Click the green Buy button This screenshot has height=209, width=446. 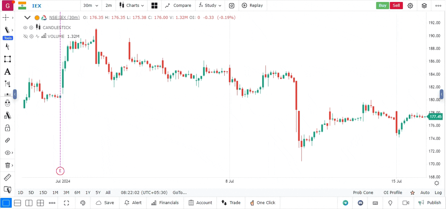[x=382, y=6]
